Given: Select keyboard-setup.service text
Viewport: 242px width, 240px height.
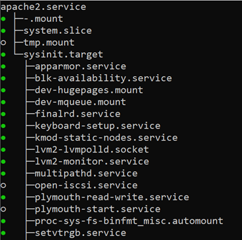Looking at the screenshot, I should (98, 126).
